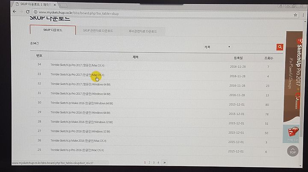
Task: Open post 29 SketchUp Pro 2016 Windows 64 Bit
Action: [x=80, y=112]
